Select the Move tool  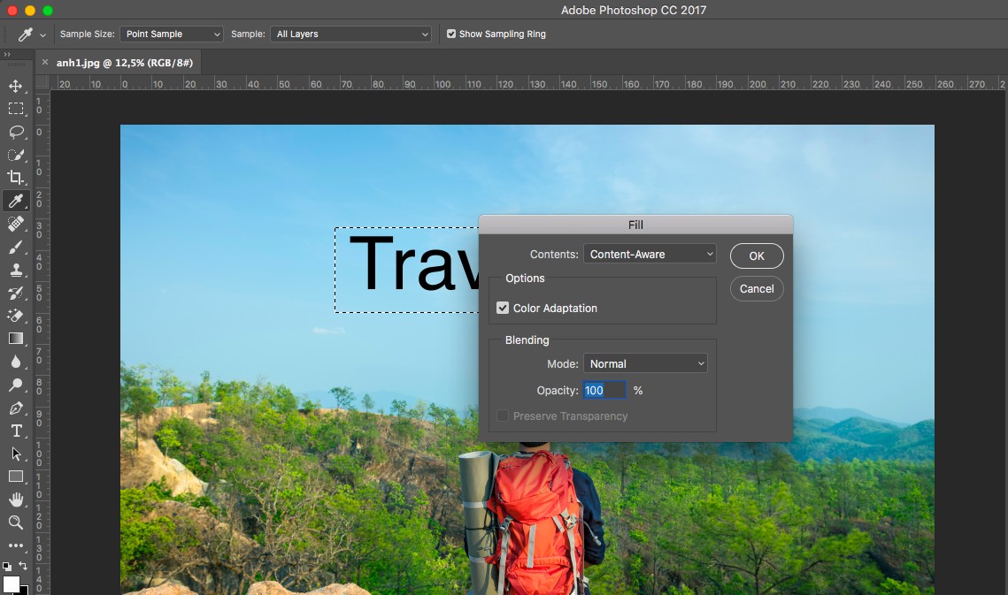15,86
